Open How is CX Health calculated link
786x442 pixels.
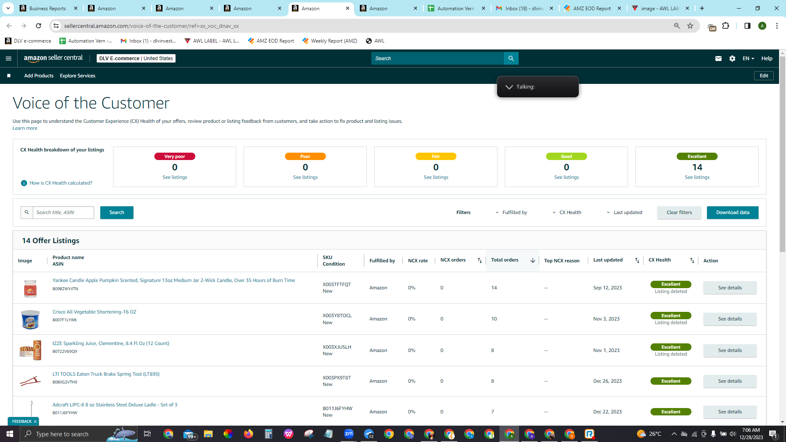pos(61,183)
